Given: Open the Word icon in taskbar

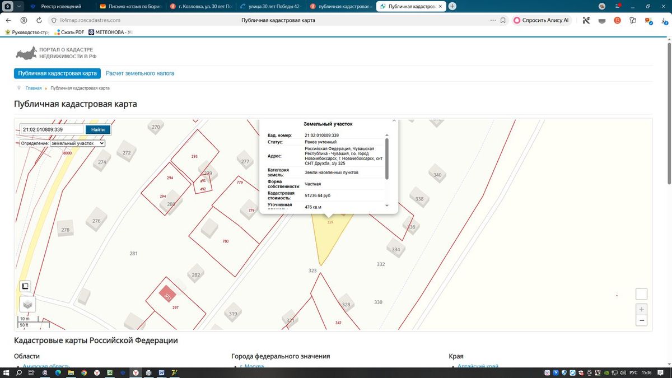Looking at the screenshot, I should [x=162, y=372].
